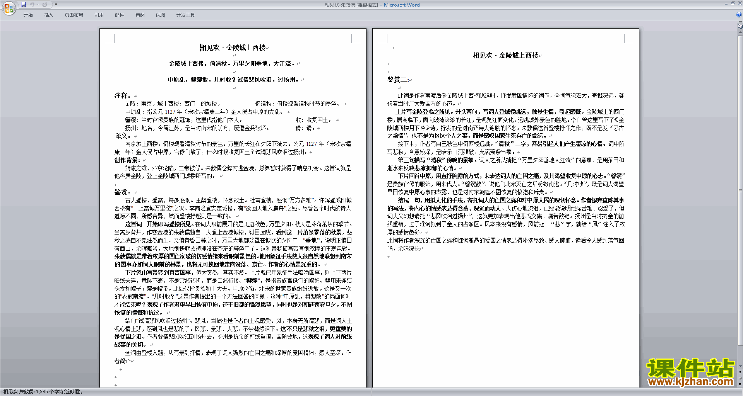The height and width of the screenshot is (396, 743).
Task: Open the Office Button menu
Action: pos(9,8)
